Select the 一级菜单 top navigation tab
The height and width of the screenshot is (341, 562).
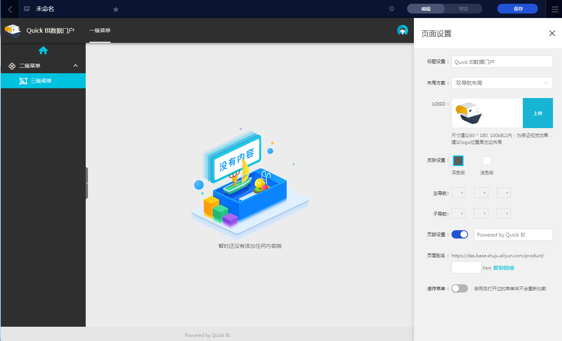[x=100, y=30]
